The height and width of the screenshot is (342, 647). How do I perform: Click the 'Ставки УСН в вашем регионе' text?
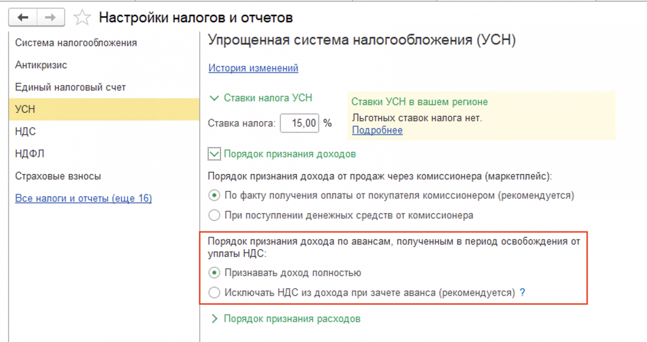pyautogui.click(x=419, y=102)
